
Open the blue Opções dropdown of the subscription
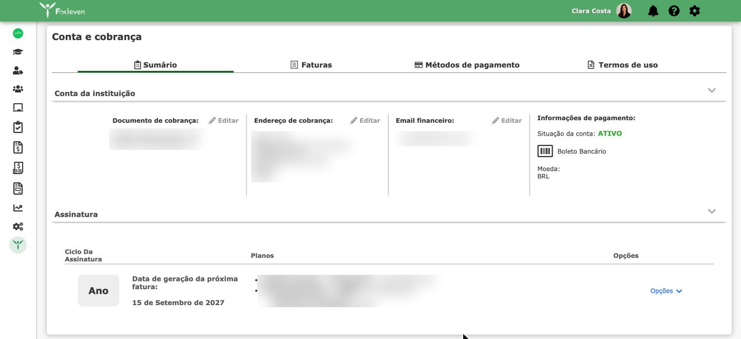click(666, 291)
